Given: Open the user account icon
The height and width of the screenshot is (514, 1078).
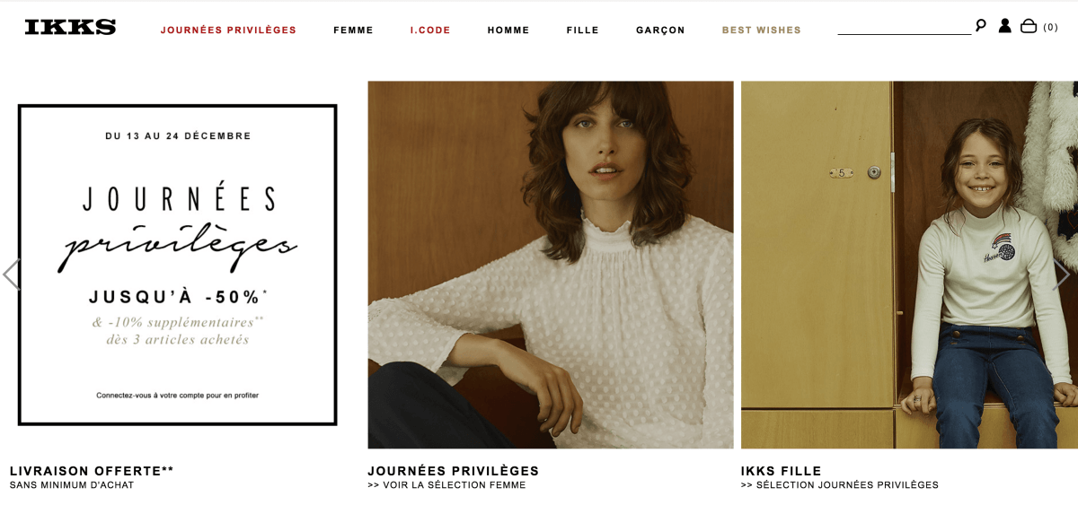Looking at the screenshot, I should 1004,26.
